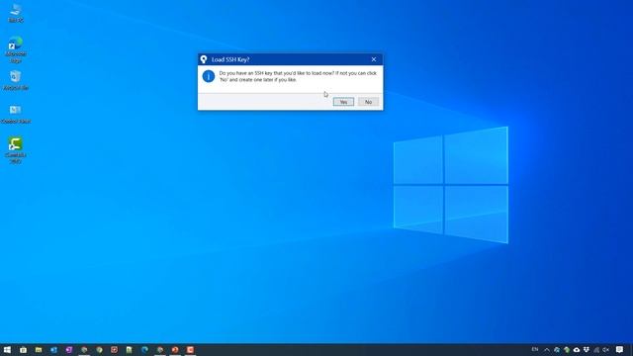The image size is (633, 356).
Task: Open Microsoft Store from the taskbar
Action: 23,349
